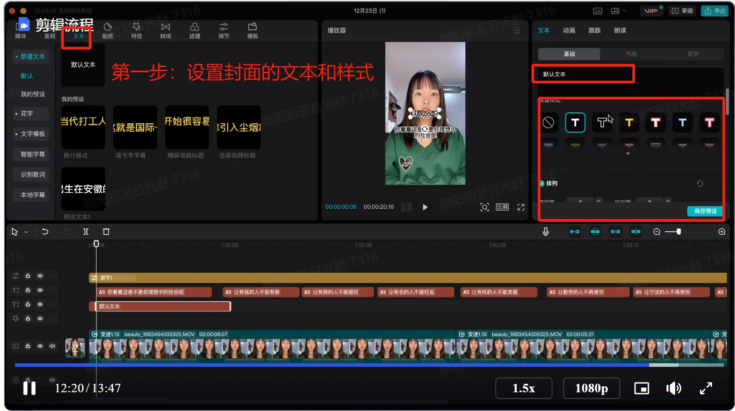Open the 特效 (effects) panel icon

pos(137,30)
